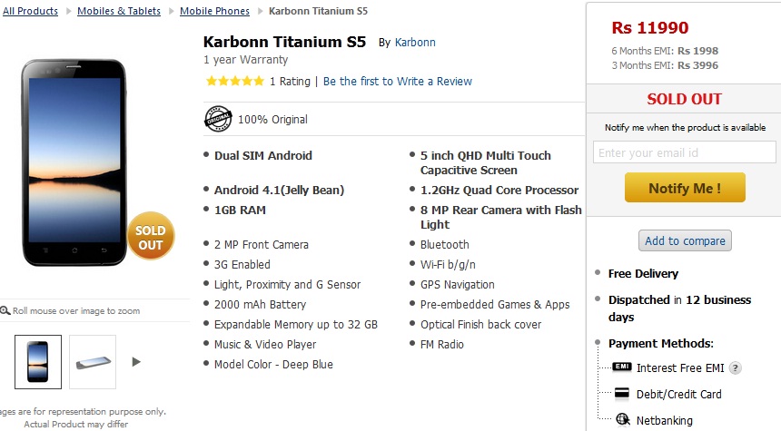Select the front view phone thumbnail
The image size is (781, 431).
[38, 362]
